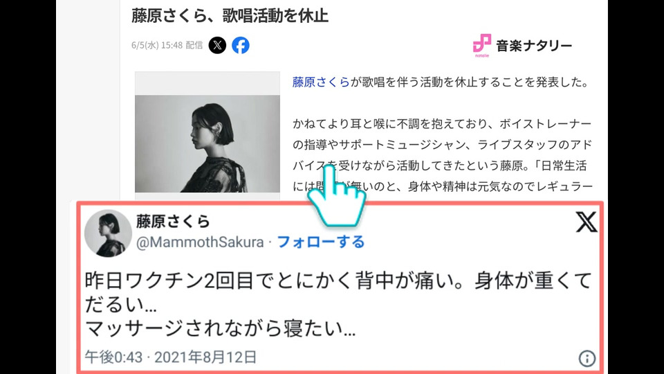The image size is (664, 374).
Task: Click the 藤原さくら name in the tweet
Action: coord(173,222)
